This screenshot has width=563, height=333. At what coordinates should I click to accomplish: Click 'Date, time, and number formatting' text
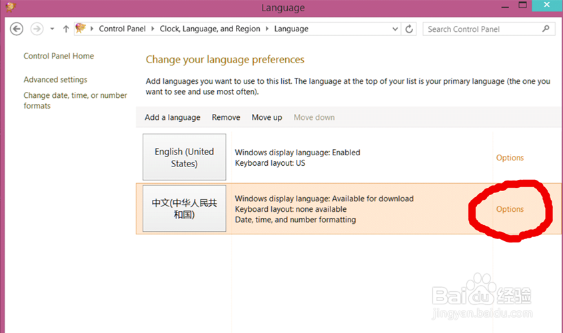click(x=296, y=220)
